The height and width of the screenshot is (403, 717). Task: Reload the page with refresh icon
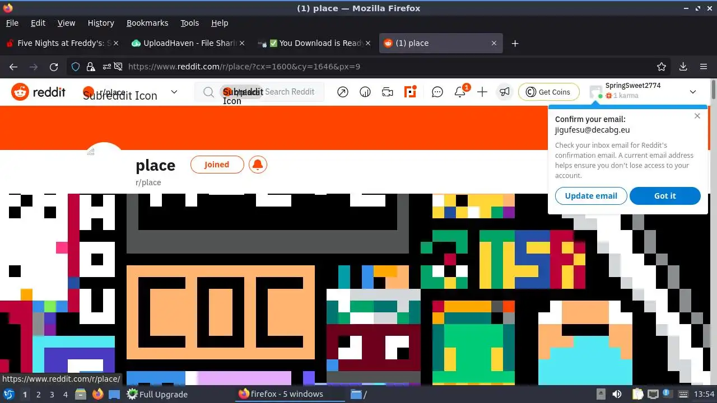pyautogui.click(x=54, y=67)
